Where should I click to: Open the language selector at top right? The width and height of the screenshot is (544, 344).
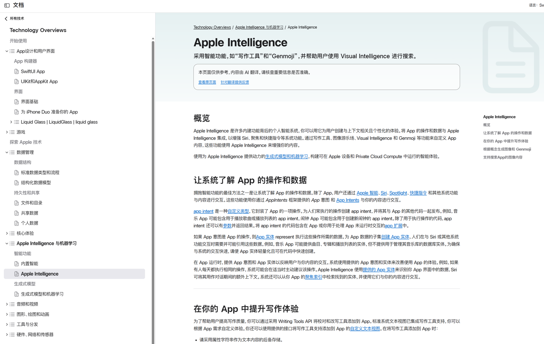(x=536, y=5)
